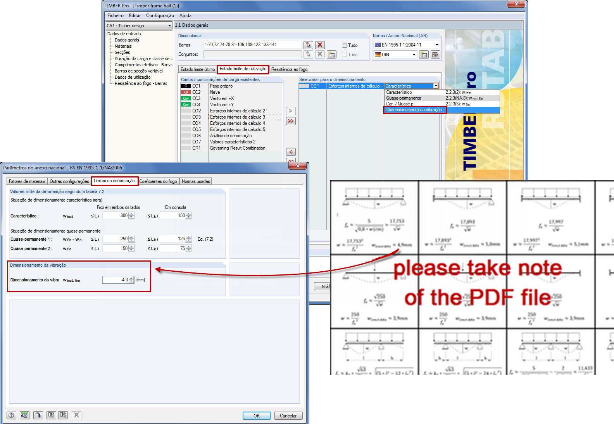Open the Normas usadas tab
The image size is (614, 424).
click(196, 181)
